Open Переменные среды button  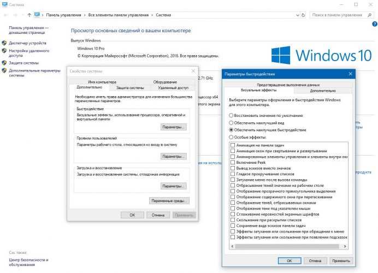169,201
